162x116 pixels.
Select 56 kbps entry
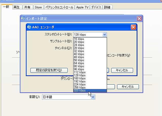[90, 60]
